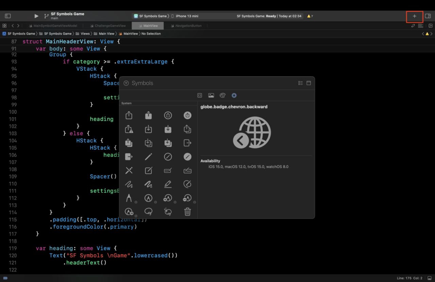Open the Colors palette library tab
This screenshot has width=435, height=282.
[223, 96]
